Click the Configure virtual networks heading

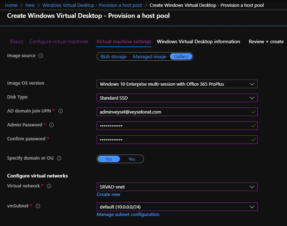click(x=37, y=176)
